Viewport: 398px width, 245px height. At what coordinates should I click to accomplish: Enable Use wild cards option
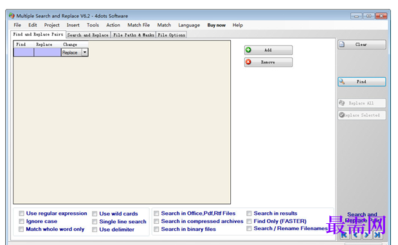[x=95, y=214]
